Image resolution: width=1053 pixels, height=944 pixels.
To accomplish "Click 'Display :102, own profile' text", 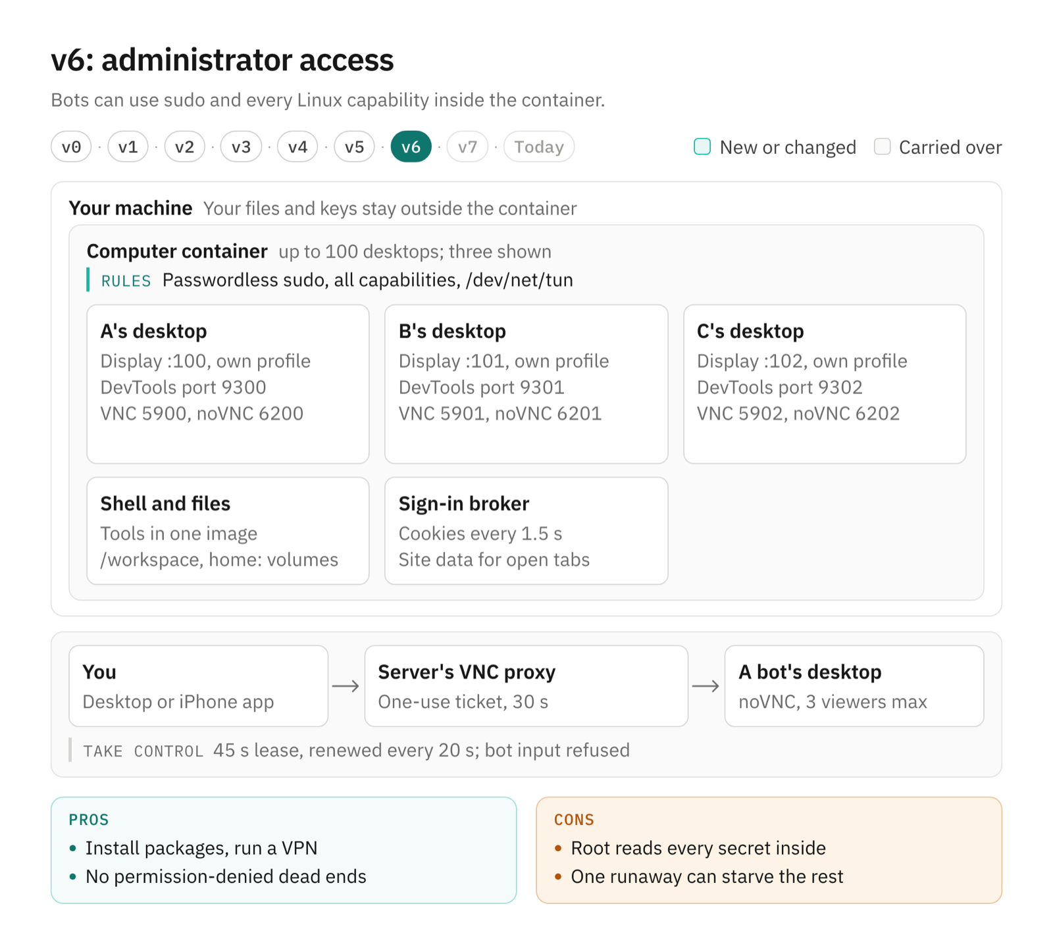I will click(x=802, y=361).
